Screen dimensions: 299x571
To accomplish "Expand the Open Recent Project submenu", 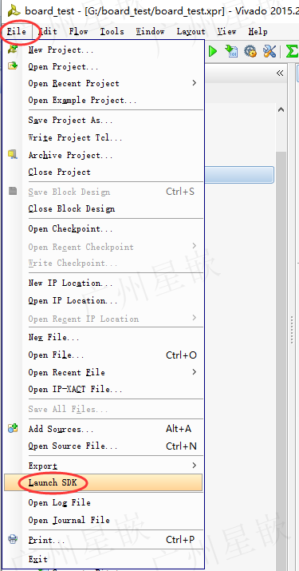I will pos(195,83).
